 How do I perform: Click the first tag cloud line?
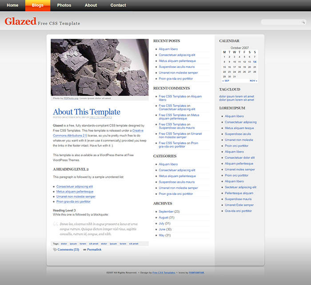tap(237, 96)
